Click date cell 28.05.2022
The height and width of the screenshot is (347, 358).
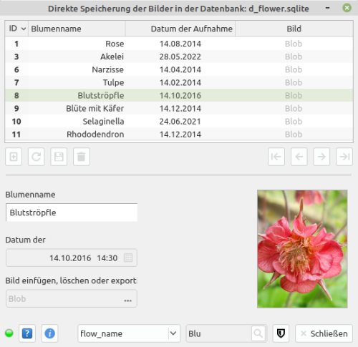180,57
